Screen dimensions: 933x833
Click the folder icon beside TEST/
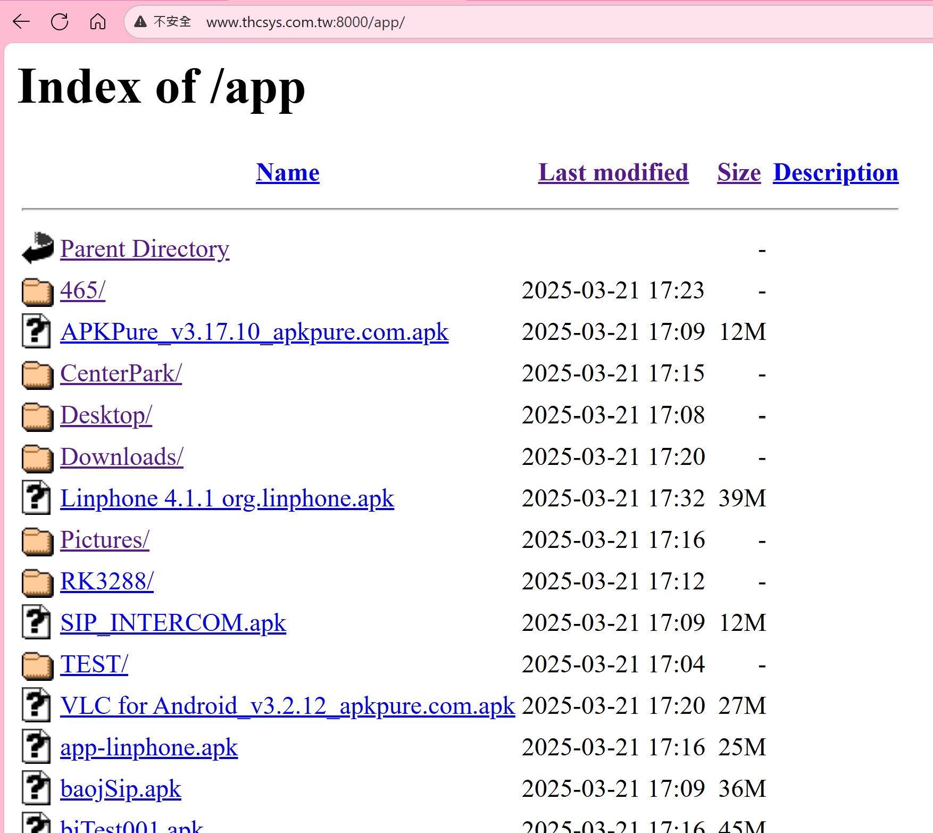click(x=37, y=665)
